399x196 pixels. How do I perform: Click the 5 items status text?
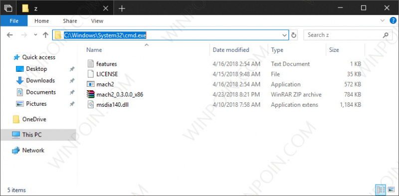pos(16,190)
